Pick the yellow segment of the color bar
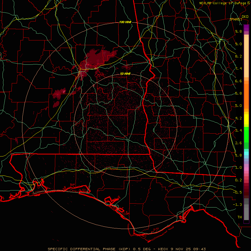The height and width of the screenshot is (251, 251). [x=246, y=119]
